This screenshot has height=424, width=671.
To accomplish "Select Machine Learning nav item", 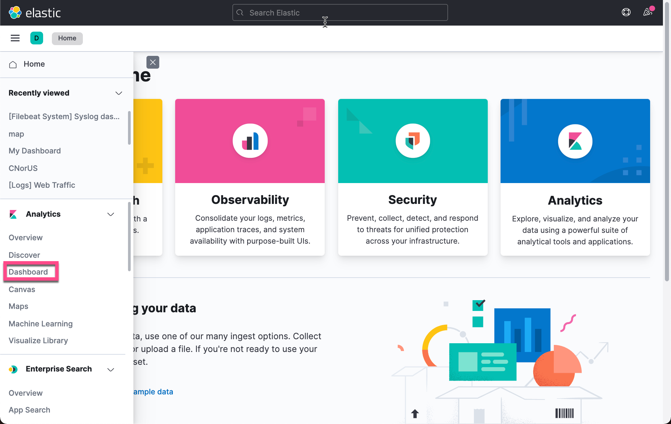I will (x=40, y=324).
